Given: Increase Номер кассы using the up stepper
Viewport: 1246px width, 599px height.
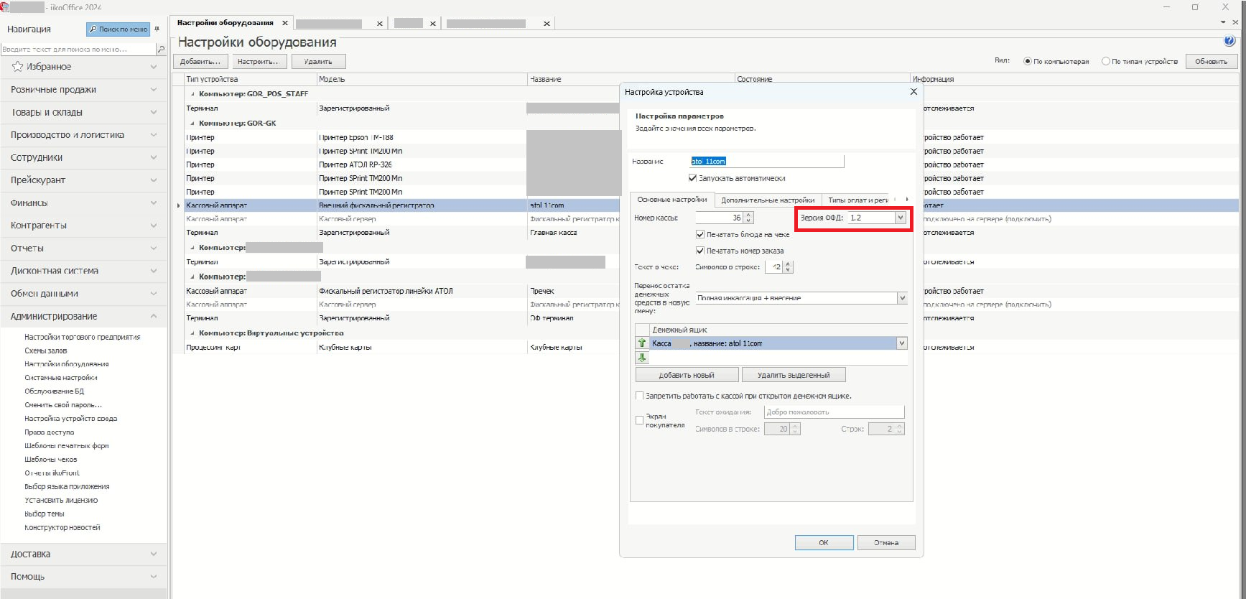Looking at the screenshot, I should click(749, 215).
